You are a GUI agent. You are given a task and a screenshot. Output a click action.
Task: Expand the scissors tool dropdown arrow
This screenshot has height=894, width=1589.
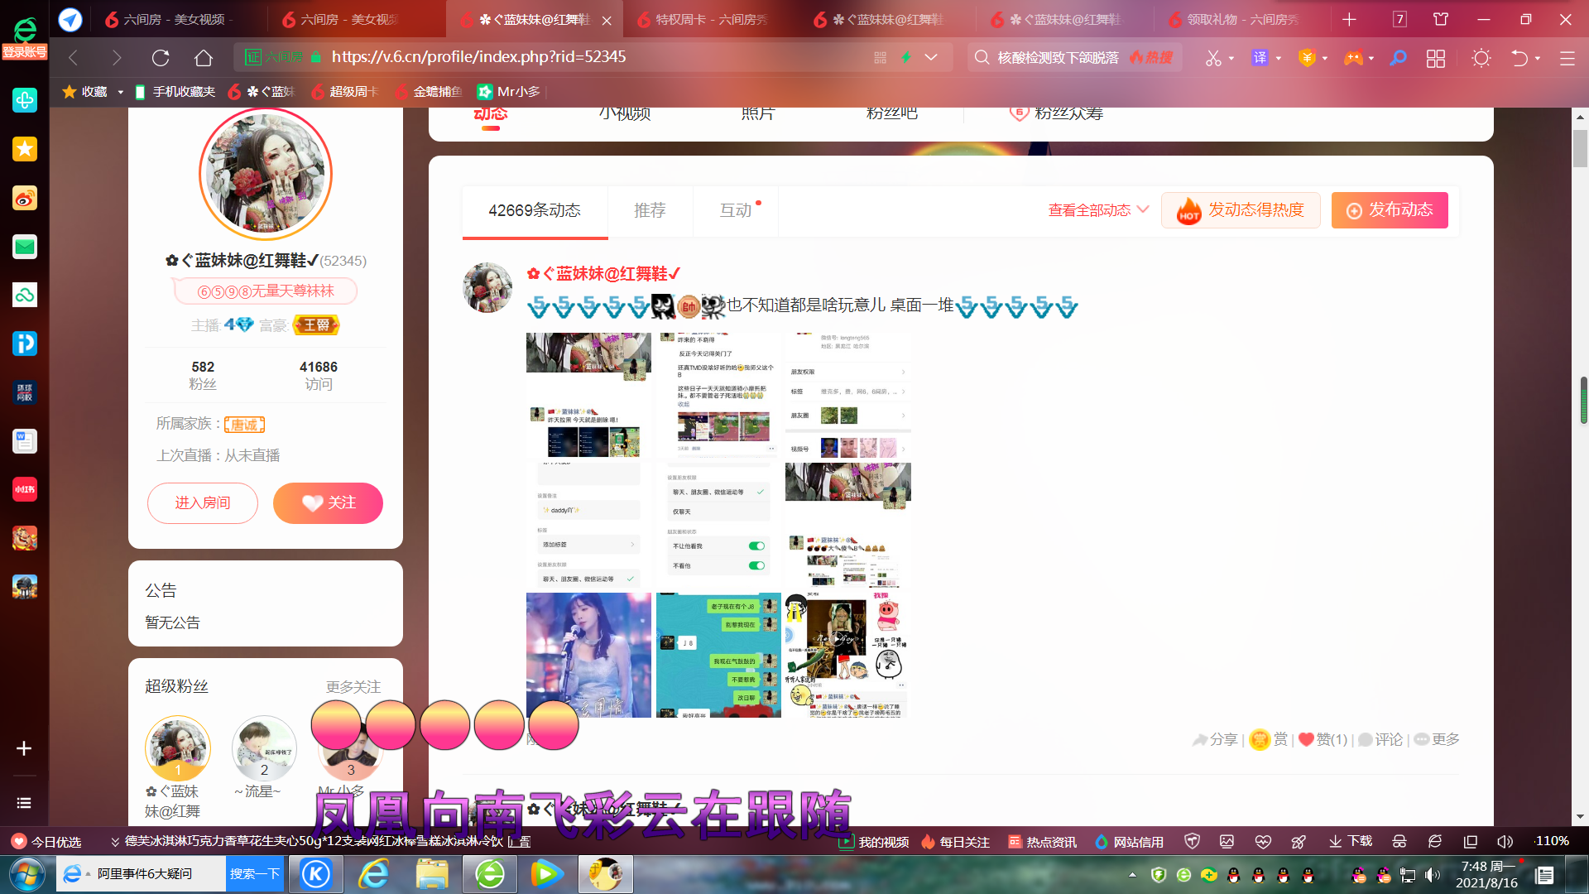coord(1232,59)
